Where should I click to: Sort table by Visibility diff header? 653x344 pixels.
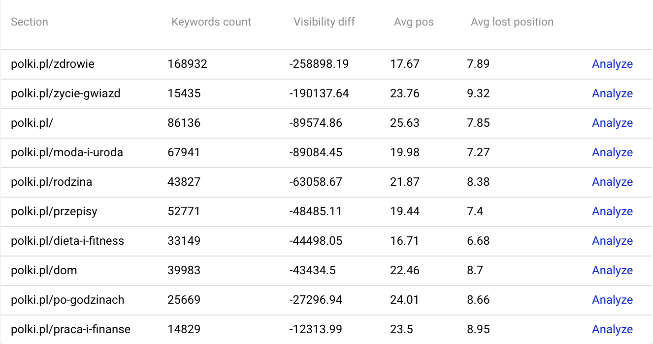click(324, 22)
